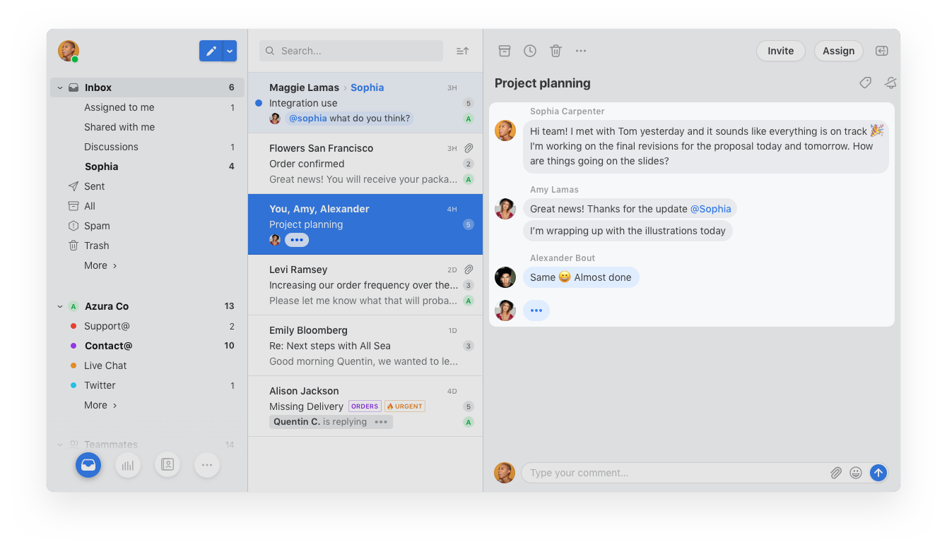Open the emoji picker in the comment bar
The image size is (947, 556).
[856, 473]
